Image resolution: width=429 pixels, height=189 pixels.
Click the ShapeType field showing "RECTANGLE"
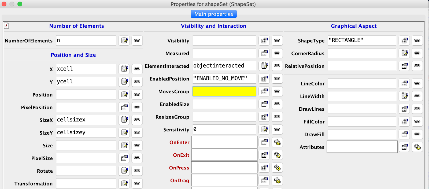362,40
